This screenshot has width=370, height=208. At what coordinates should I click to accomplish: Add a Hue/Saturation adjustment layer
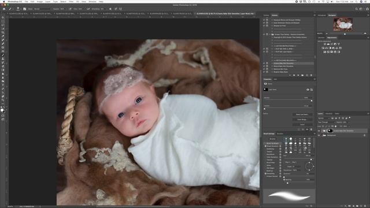point(323,48)
